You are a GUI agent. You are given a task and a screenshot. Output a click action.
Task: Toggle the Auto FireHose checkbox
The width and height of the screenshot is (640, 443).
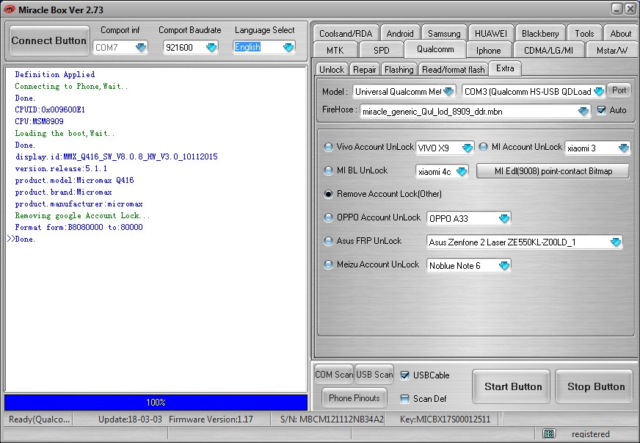[601, 110]
